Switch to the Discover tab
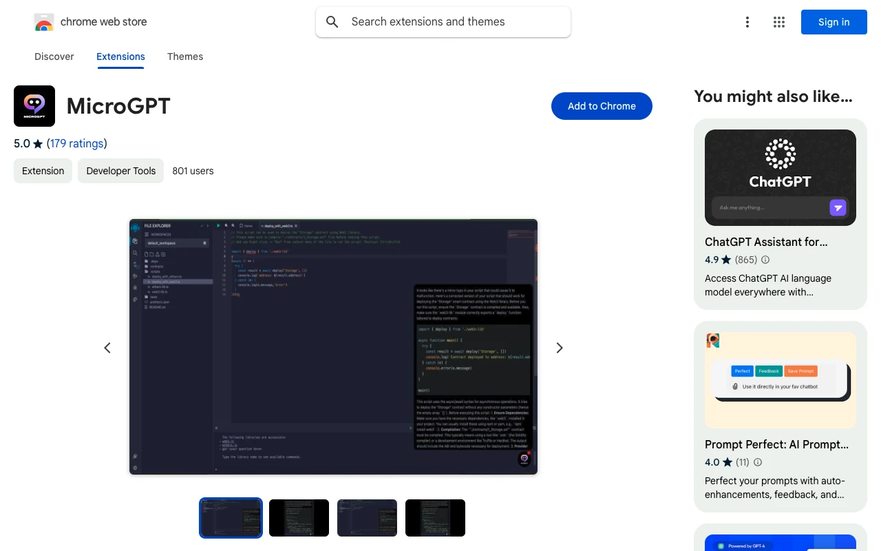Screen dimensions: 881x551 click(x=54, y=56)
